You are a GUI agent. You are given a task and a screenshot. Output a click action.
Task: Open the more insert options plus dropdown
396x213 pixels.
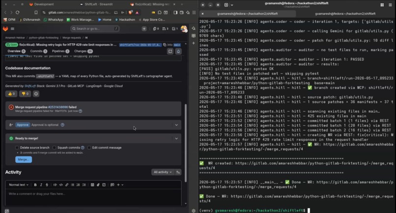[120, 185]
